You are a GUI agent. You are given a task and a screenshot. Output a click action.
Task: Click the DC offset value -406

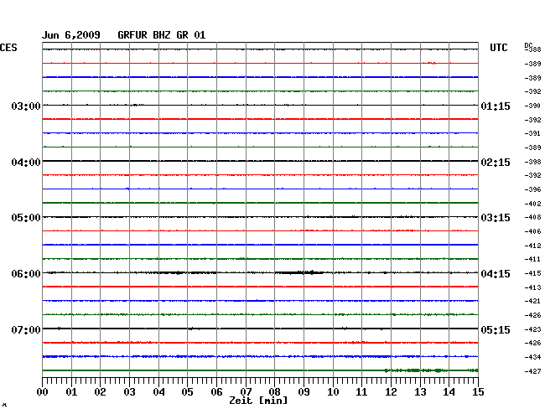click(532, 231)
